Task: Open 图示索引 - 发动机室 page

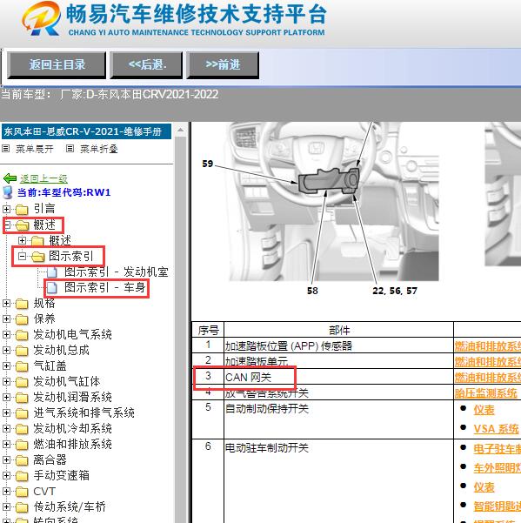Action: [x=116, y=272]
